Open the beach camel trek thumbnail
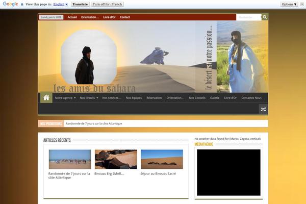The image size is (306, 204). pyautogui.click(x=70, y=159)
